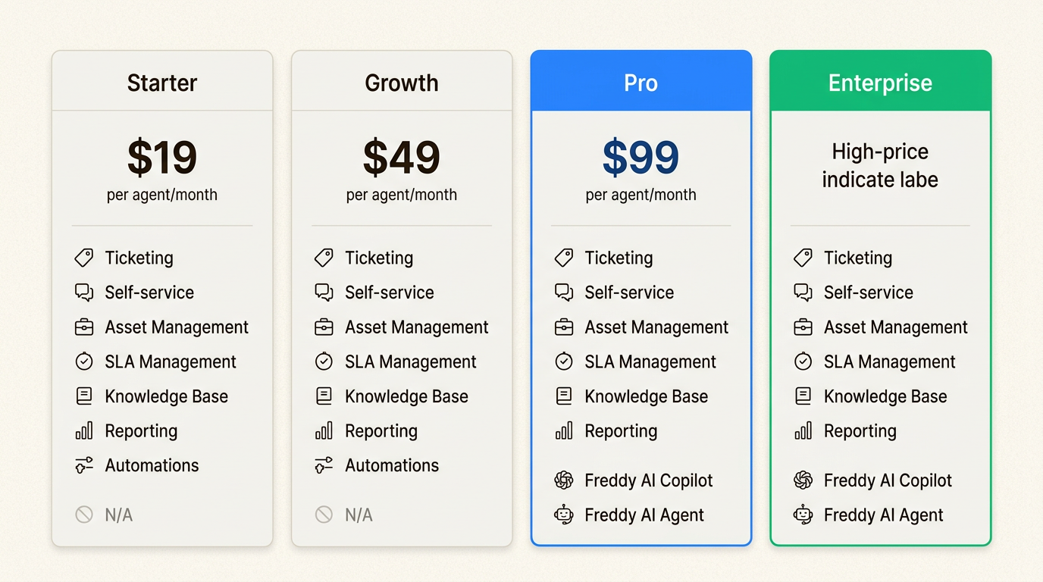The image size is (1043, 582).
Task: Choose the blue Pro plan header
Action: (x=641, y=82)
